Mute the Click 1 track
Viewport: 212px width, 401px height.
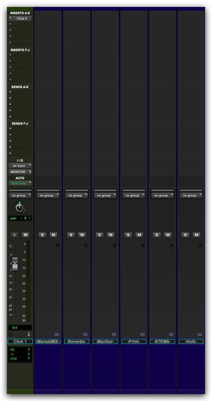pos(26,235)
